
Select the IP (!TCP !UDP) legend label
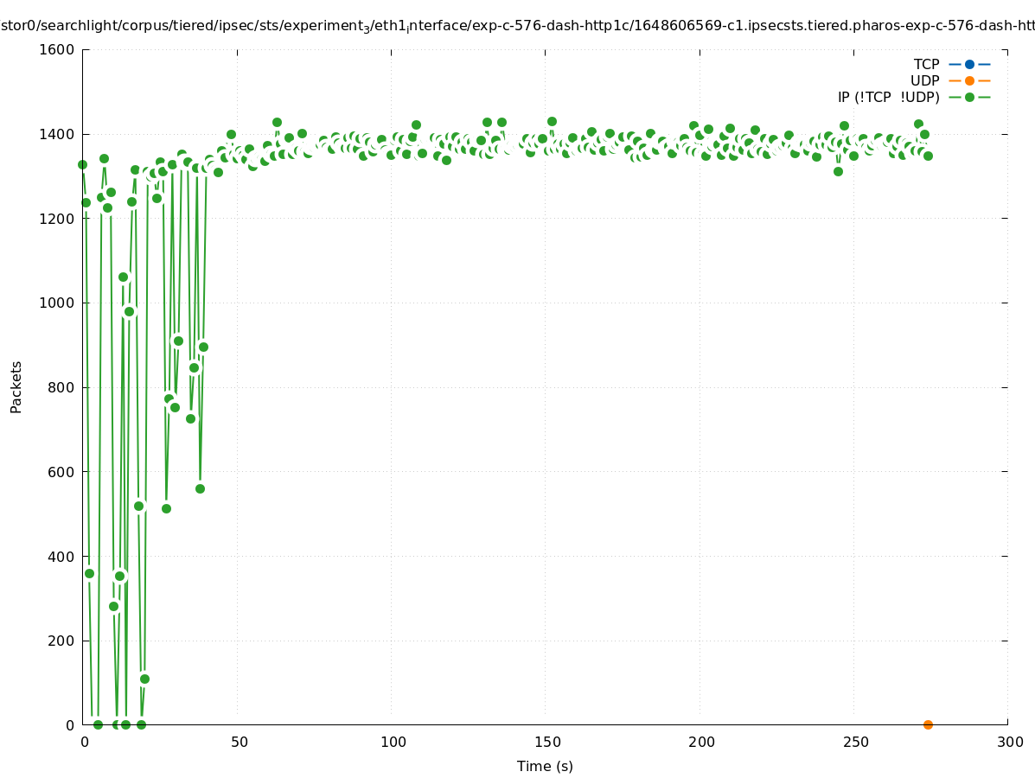(x=888, y=97)
